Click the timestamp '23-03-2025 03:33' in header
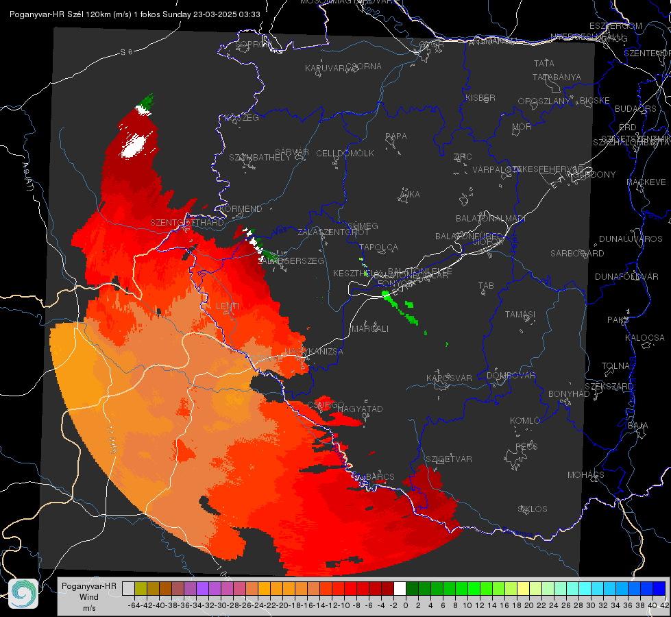 click(x=226, y=14)
